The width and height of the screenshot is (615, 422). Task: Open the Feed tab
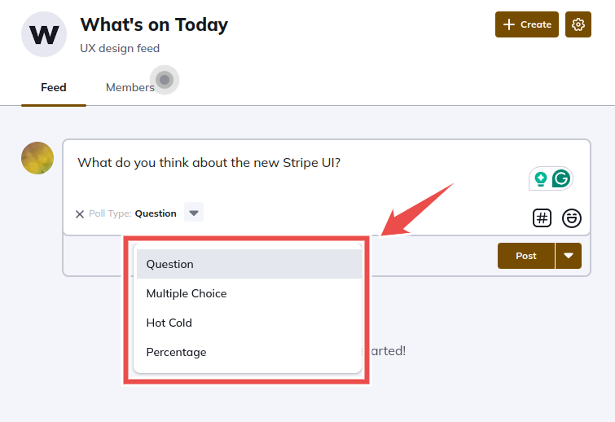pyautogui.click(x=54, y=87)
